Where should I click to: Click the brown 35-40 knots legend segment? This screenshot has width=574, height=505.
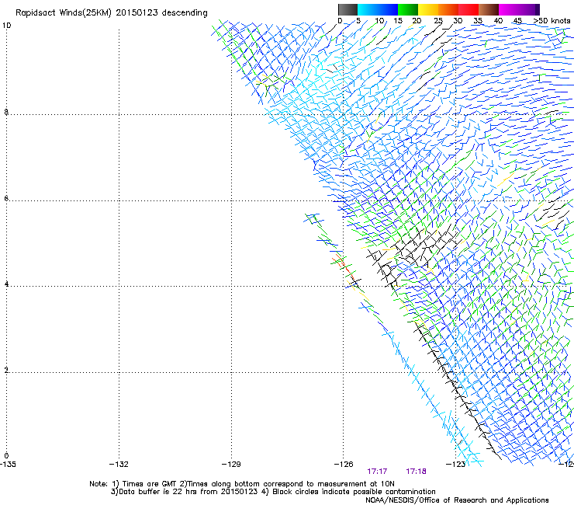click(489, 9)
